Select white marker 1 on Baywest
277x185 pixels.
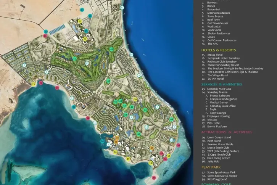click(47, 72)
